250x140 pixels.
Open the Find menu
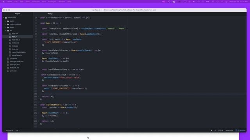click(44, 2)
